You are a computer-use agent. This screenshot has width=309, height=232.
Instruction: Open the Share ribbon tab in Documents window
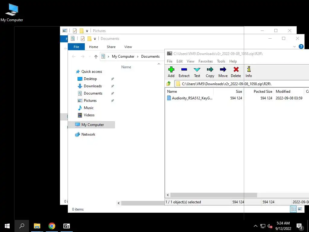(111, 47)
